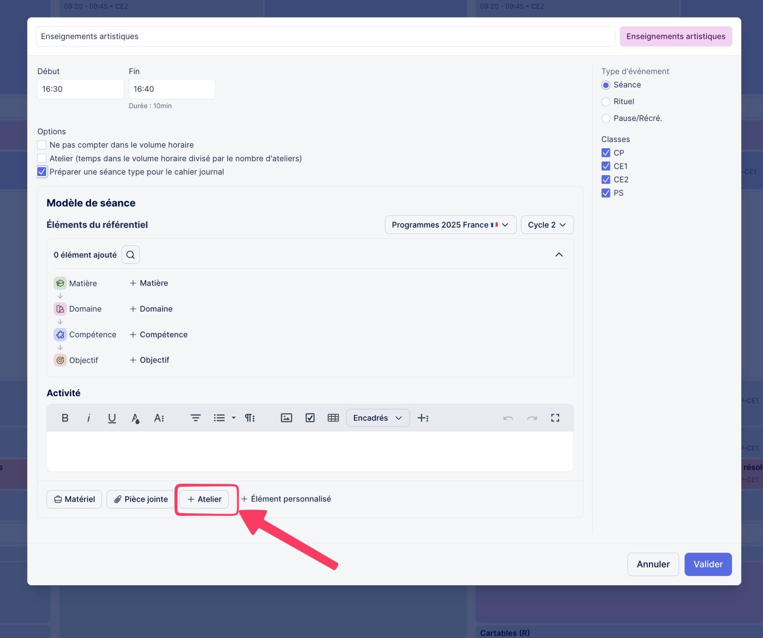763x638 pixels.
Task: Add an Atelier to the session
Action: 204,499
